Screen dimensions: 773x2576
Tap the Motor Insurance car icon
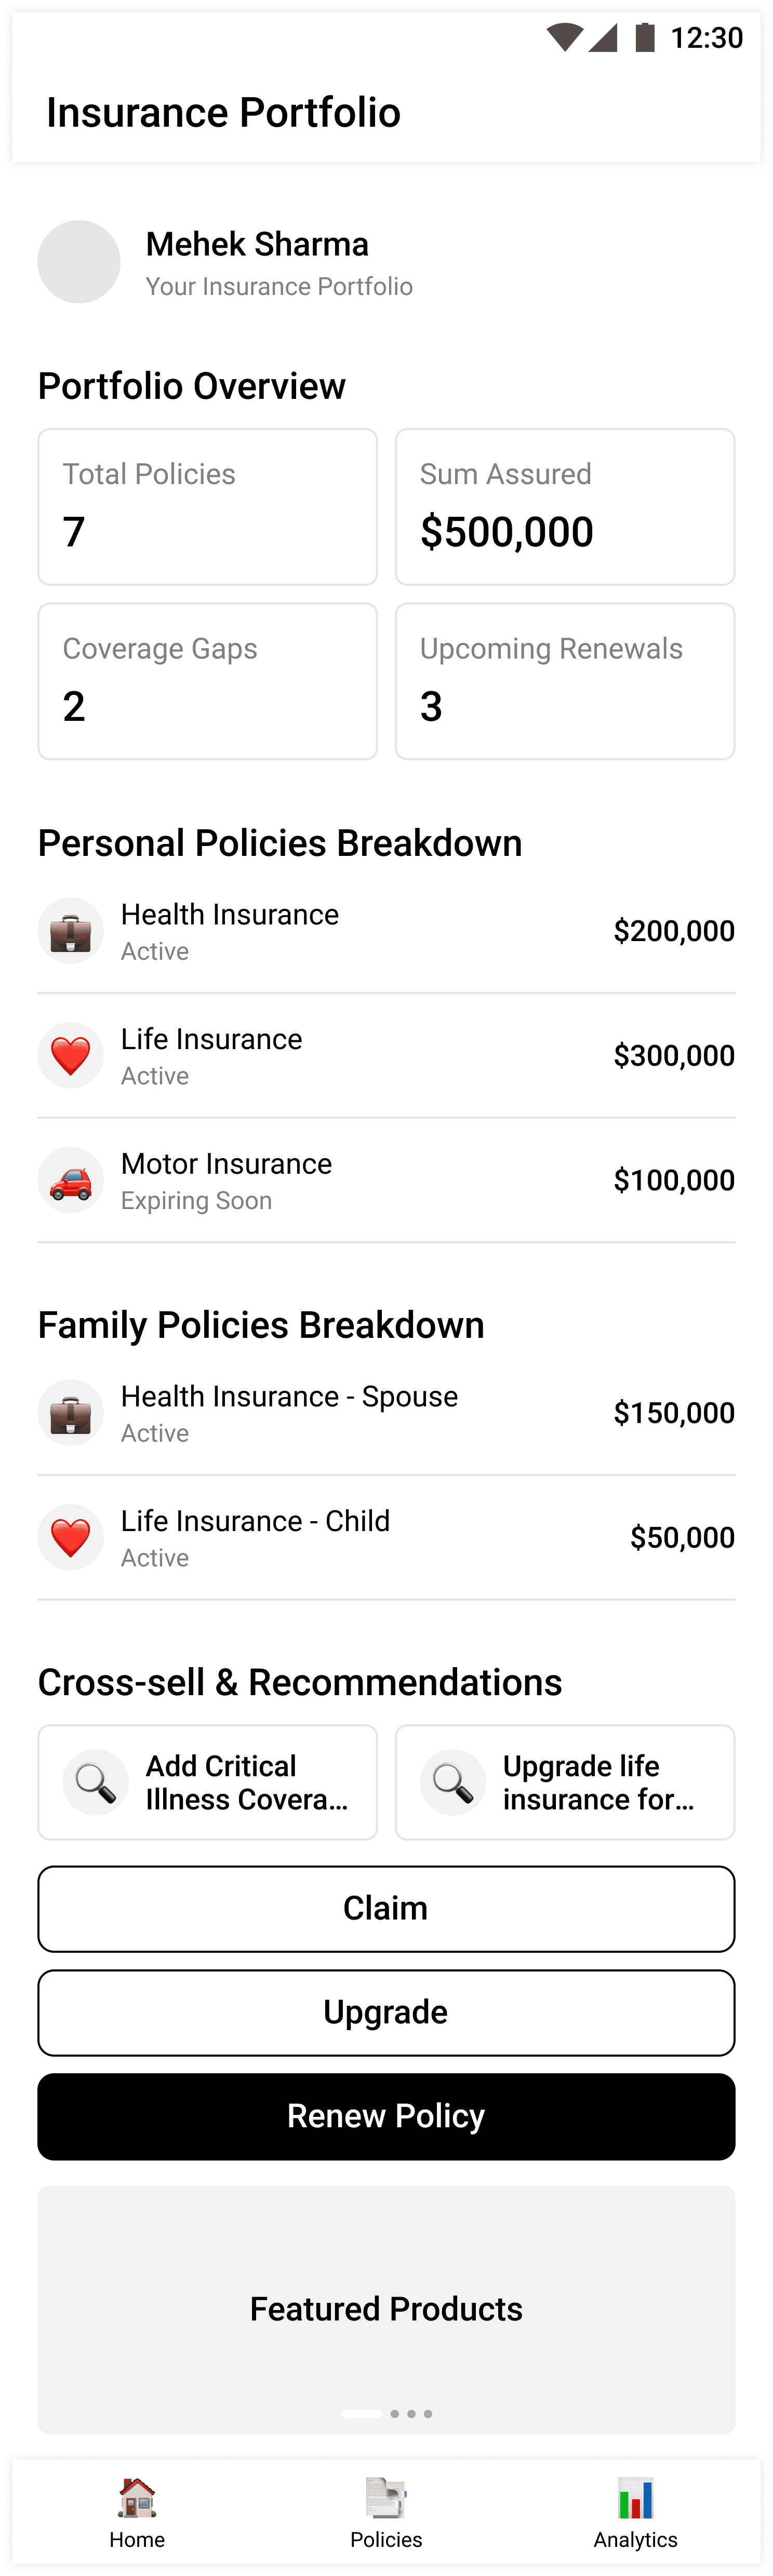[71, 1180]
